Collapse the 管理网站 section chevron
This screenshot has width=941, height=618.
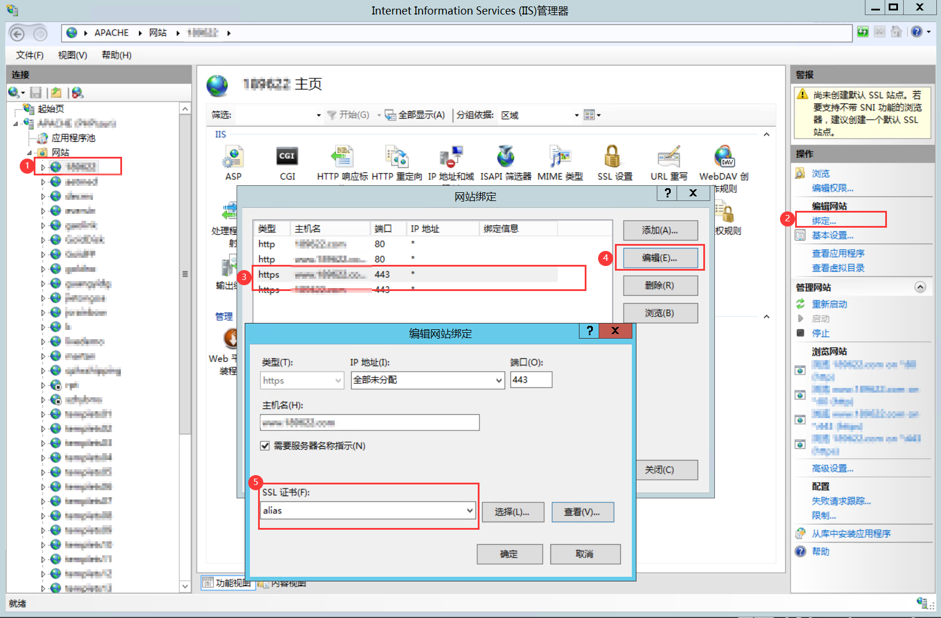coord(920,287)
